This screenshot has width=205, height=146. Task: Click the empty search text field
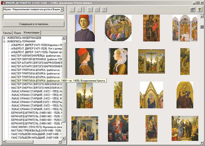(x=33, y=16)
